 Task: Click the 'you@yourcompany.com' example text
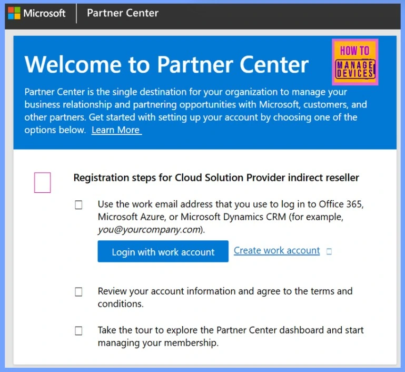[149, 229]
